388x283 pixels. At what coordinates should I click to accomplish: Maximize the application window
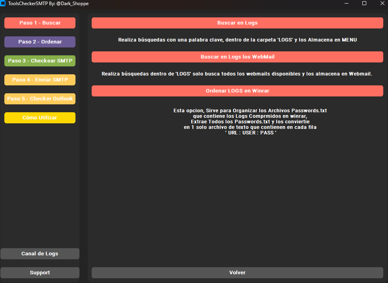click(364, 4)
